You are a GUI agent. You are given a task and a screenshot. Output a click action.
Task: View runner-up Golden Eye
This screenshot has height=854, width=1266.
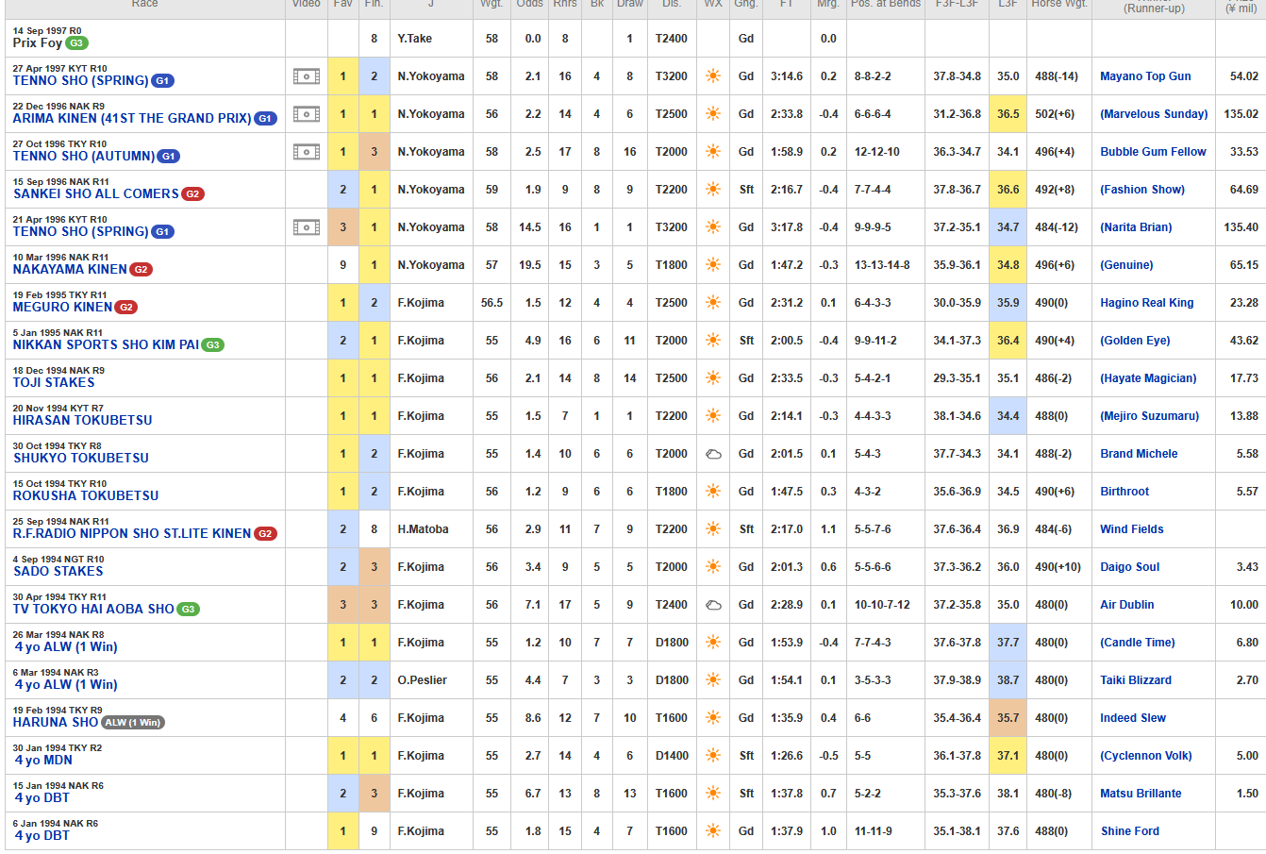1135,341
